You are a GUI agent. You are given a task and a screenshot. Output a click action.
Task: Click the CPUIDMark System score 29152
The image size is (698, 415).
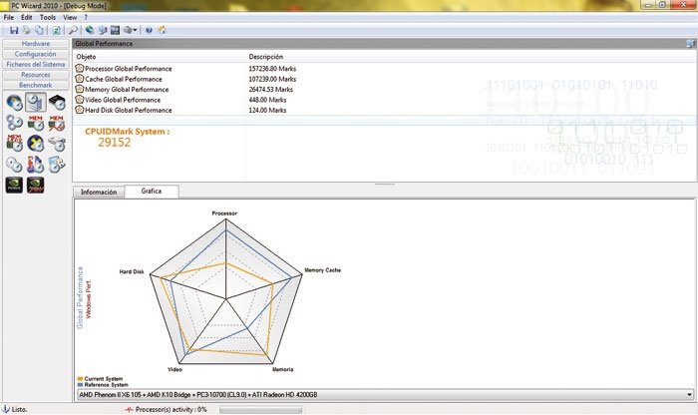pyautogui.click(x=115, y=143)
